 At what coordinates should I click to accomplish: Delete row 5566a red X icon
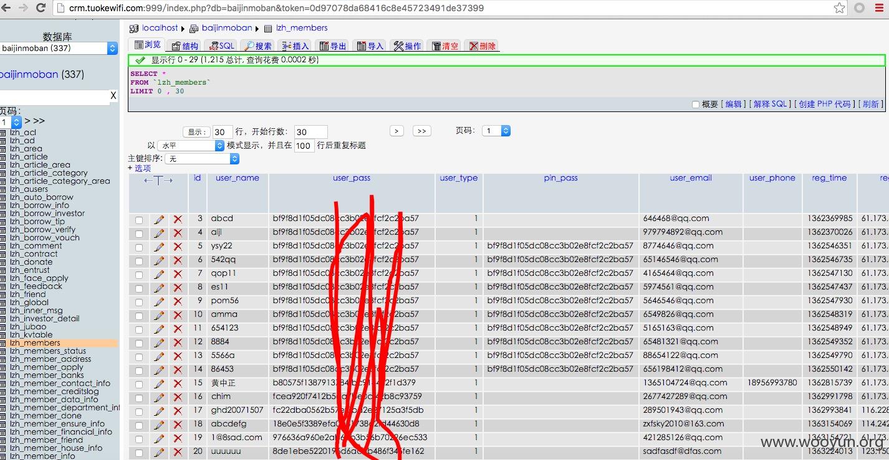[x=178, y=356]
